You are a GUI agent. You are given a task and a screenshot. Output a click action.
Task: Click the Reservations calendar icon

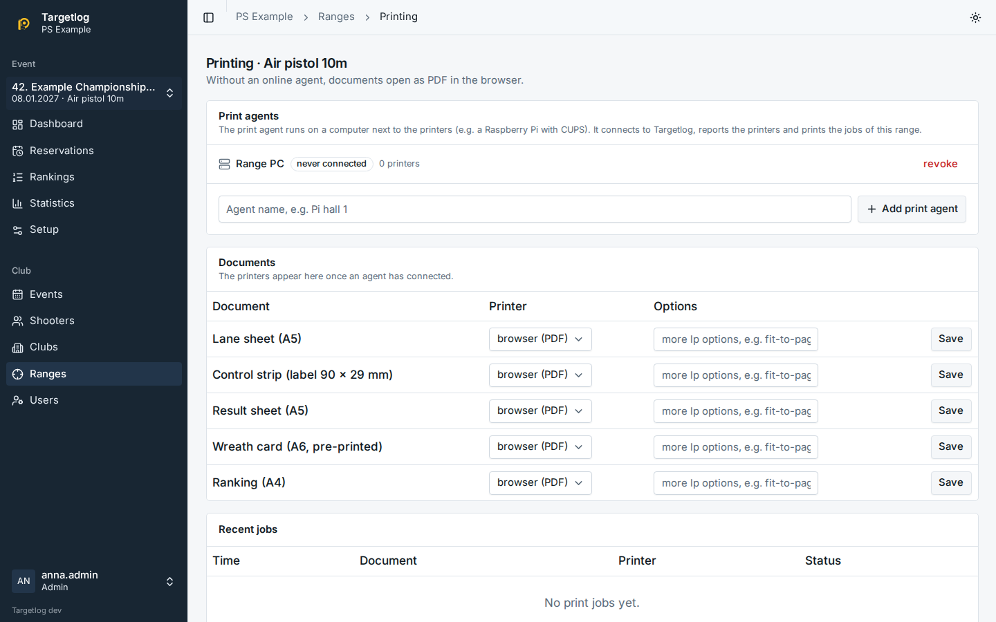pos(18,151)
